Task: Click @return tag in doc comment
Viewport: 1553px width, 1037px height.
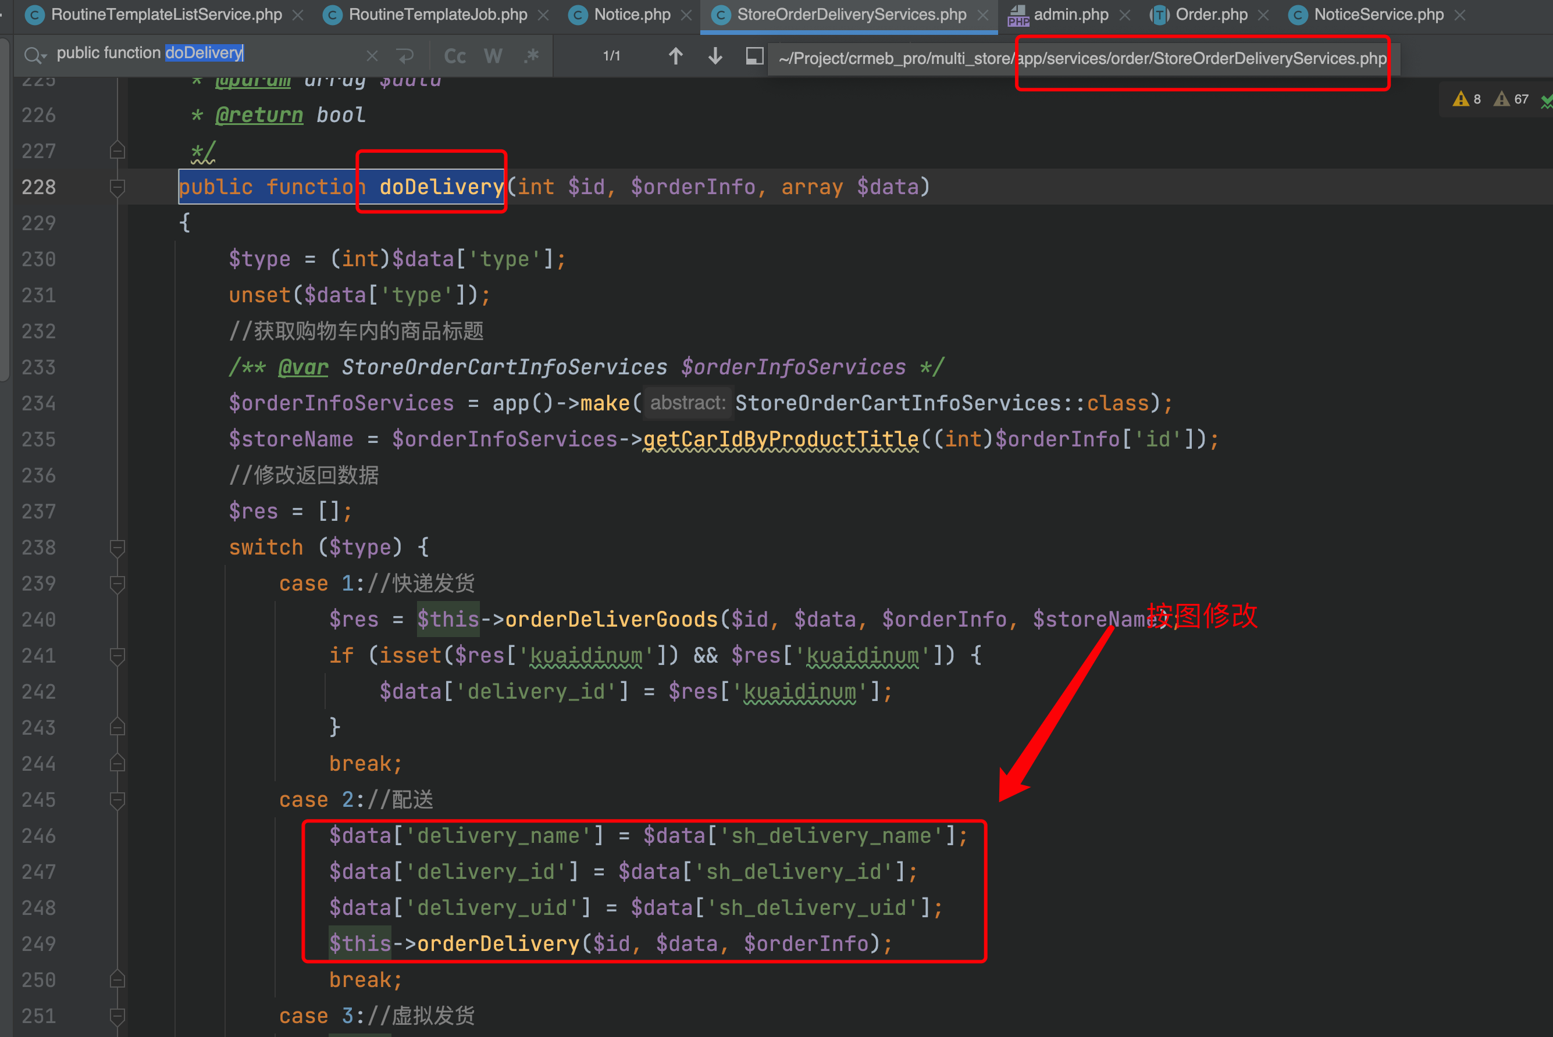Action: pyautogui.click(x=259, y=115)
